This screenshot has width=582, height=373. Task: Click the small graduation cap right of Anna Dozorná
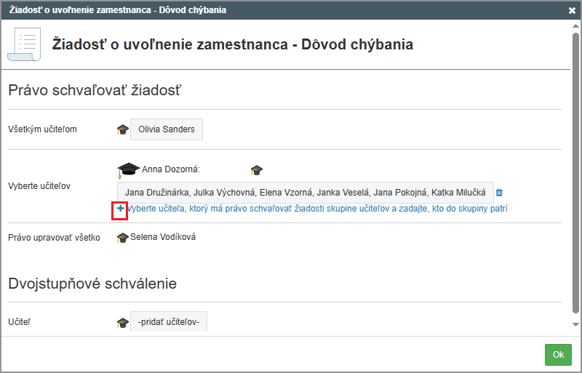(256, 170)
